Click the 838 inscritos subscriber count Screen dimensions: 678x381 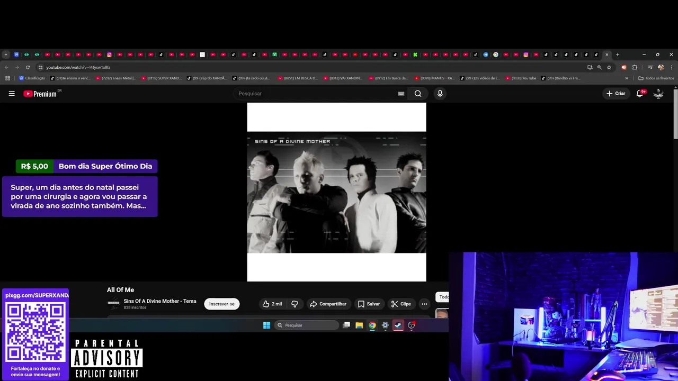coord(135,307)
